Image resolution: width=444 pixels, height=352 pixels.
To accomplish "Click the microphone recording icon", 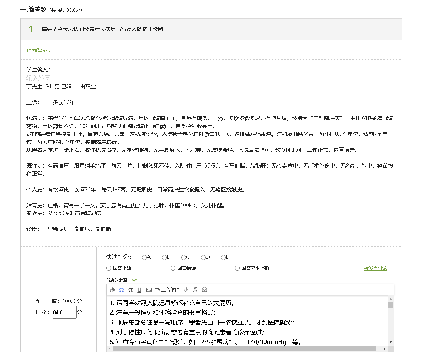I will pyautogui.click(x=186, y=290).
